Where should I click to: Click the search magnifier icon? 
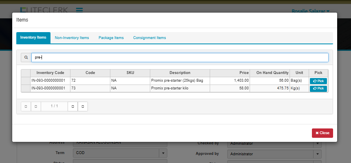tap(26, 57)
